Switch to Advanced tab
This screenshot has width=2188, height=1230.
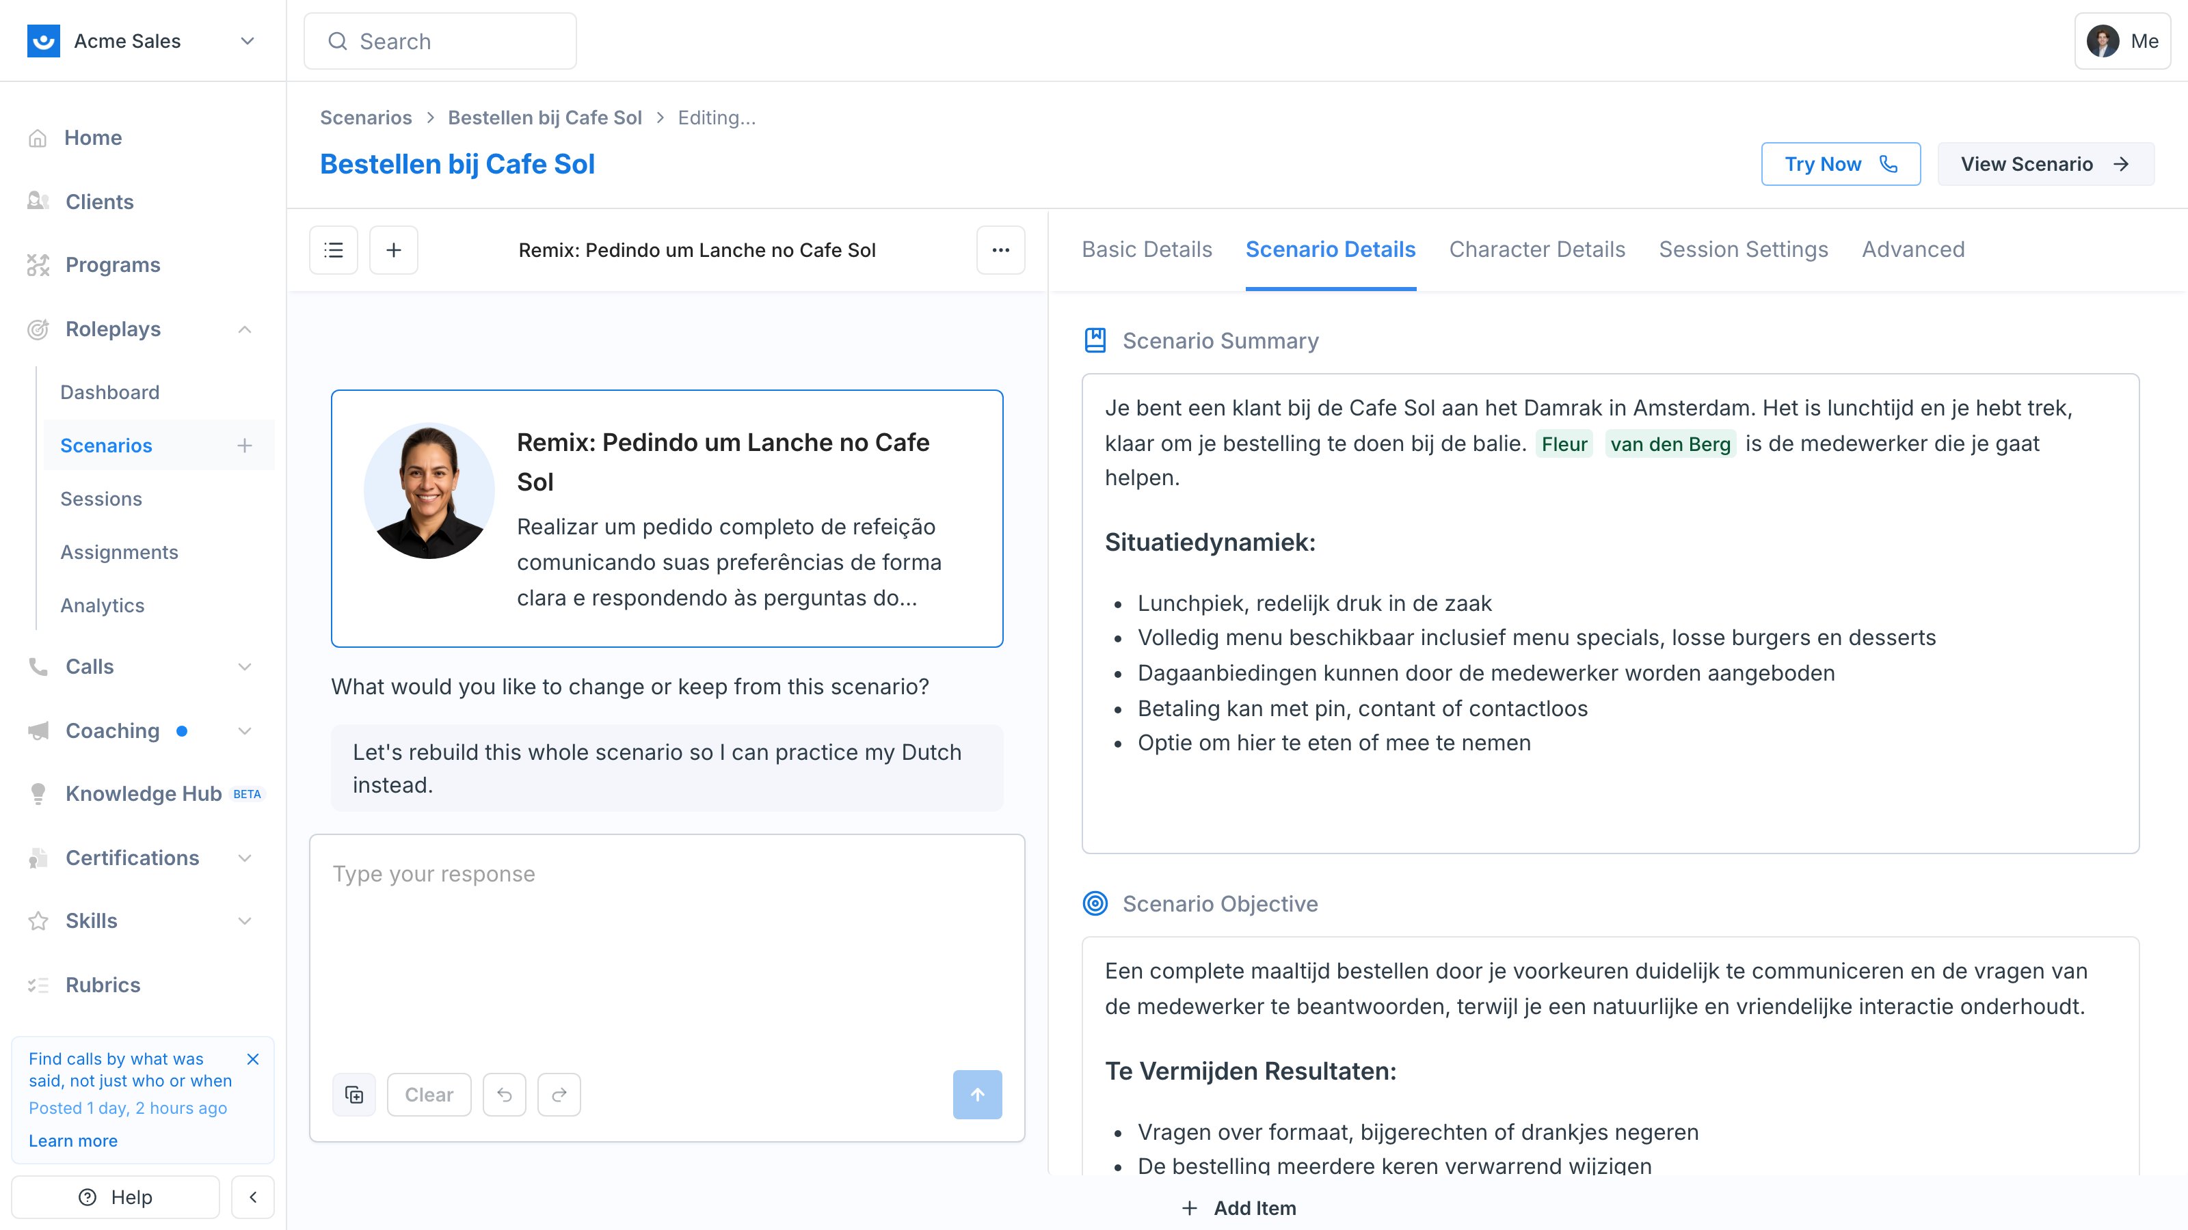pos(1913,249)
